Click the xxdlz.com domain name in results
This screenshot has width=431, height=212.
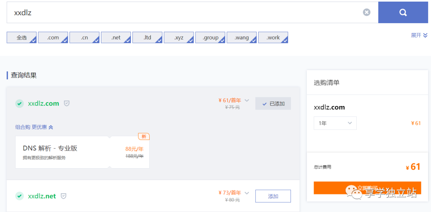pos(43,104)
